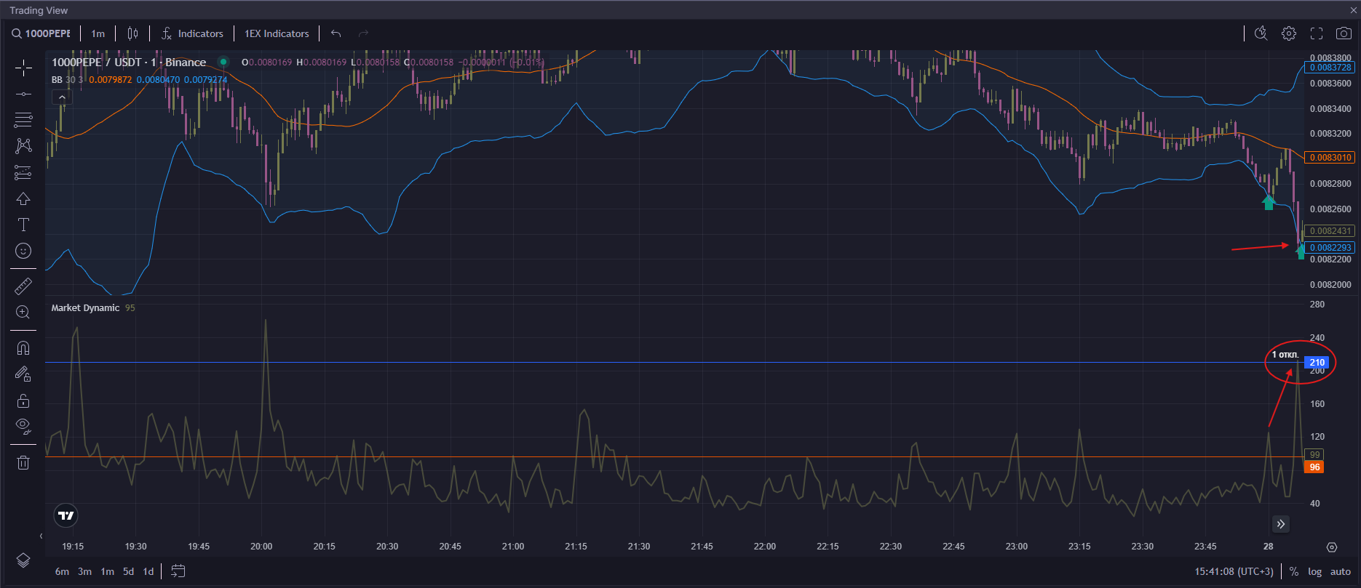1361x588 pixels.
Task: Select the crosshair cursor tool
Action: coord(23,68)
